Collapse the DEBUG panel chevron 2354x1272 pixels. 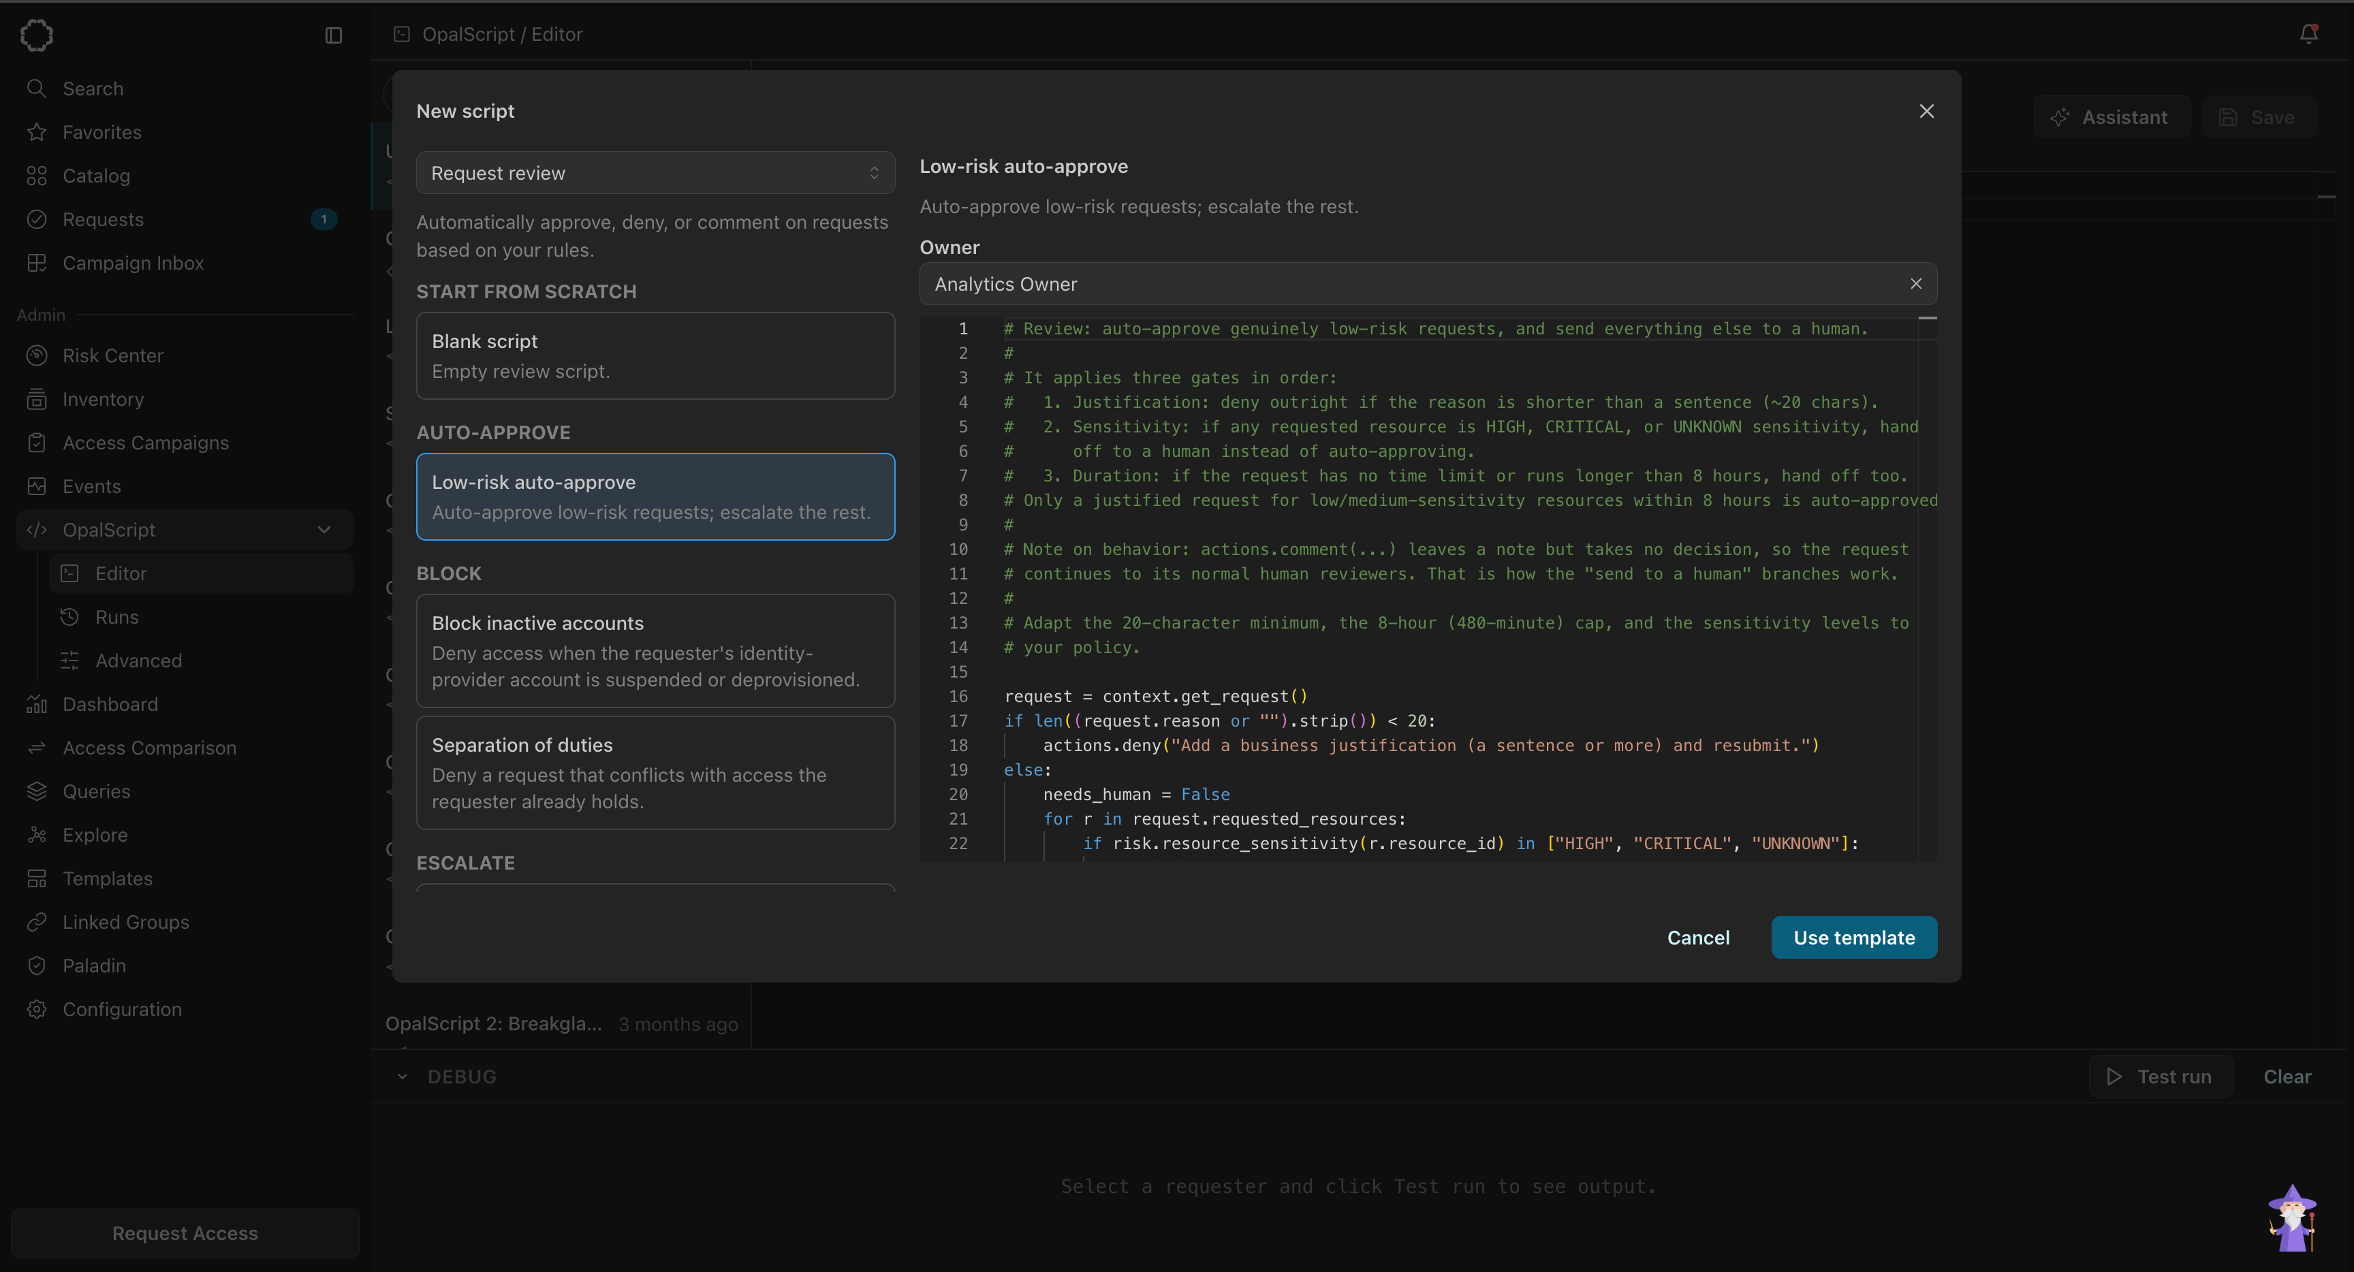click(402, 1077)
